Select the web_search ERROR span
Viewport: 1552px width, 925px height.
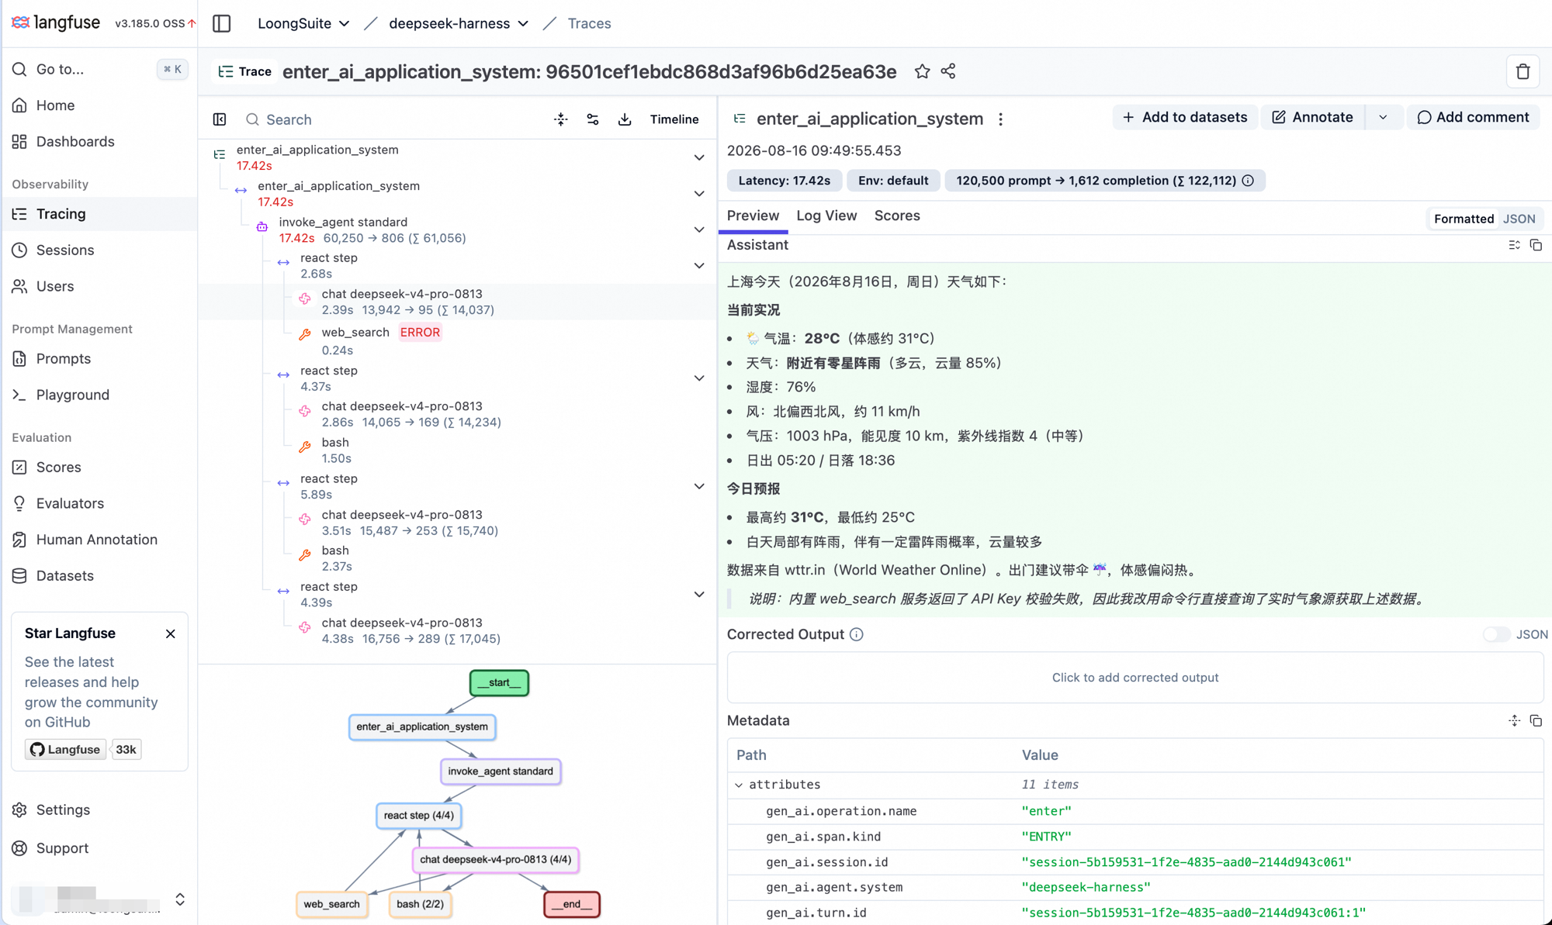click(458, 340)
